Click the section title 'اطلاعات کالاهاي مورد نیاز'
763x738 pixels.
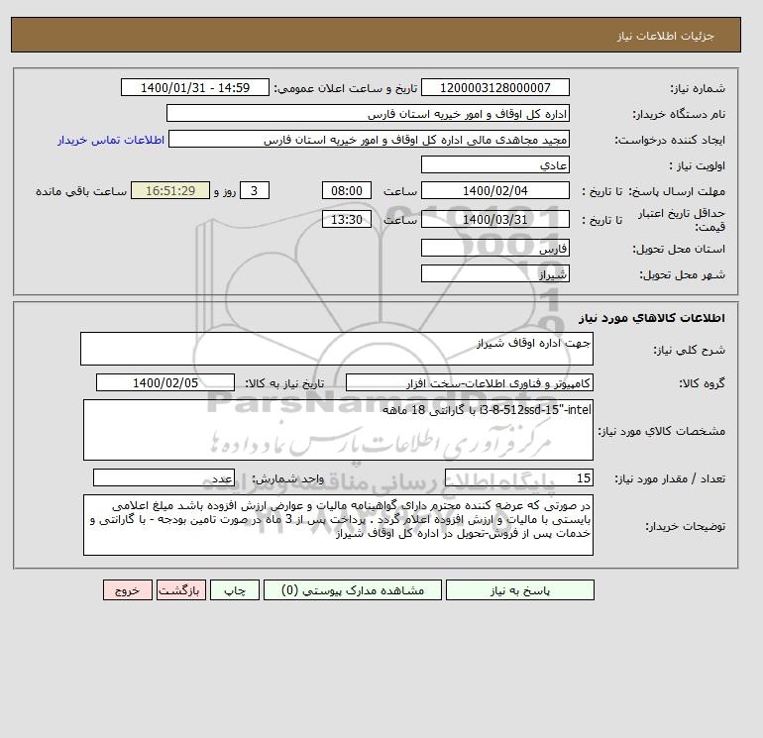coord(652,318)
